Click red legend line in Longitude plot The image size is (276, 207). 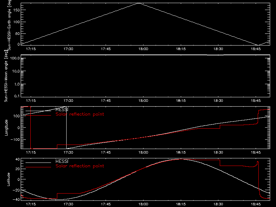[38, 116]
